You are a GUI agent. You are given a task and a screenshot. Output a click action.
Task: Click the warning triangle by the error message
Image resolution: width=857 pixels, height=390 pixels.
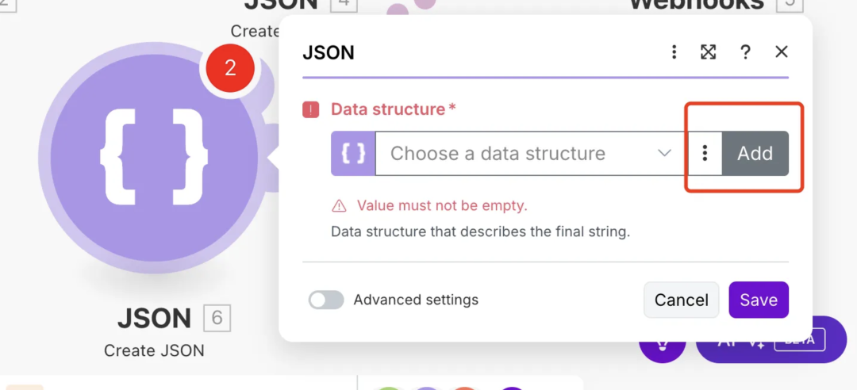[340, 206]
